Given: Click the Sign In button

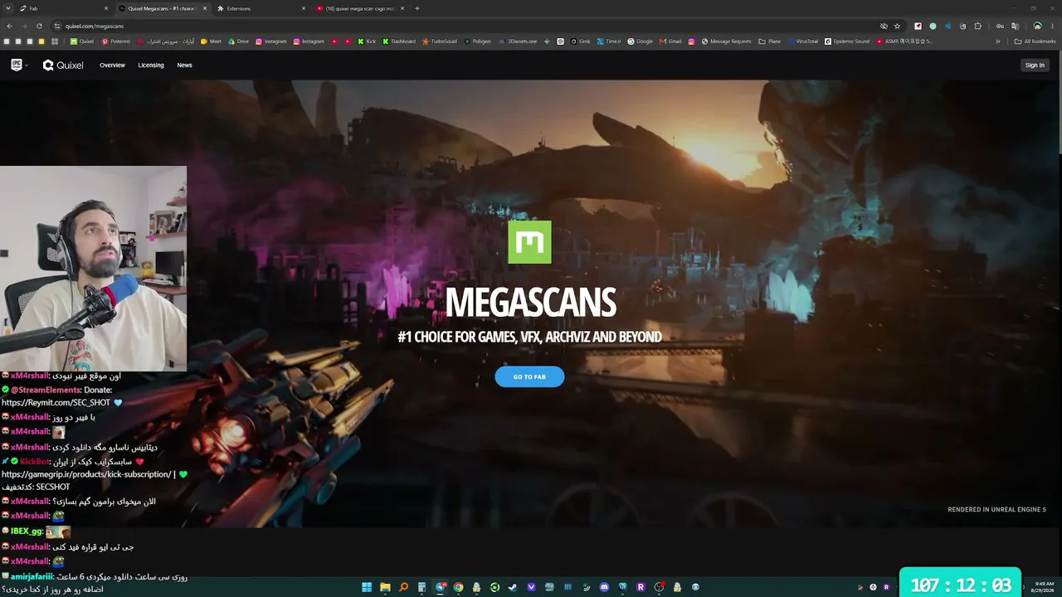Looking at the screenshot, I should point(1035,66).
